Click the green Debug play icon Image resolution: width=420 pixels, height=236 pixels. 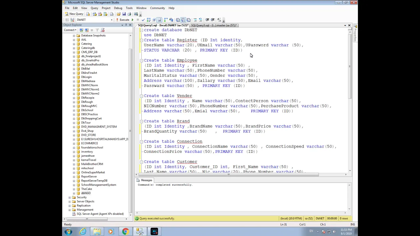[133, 20]
